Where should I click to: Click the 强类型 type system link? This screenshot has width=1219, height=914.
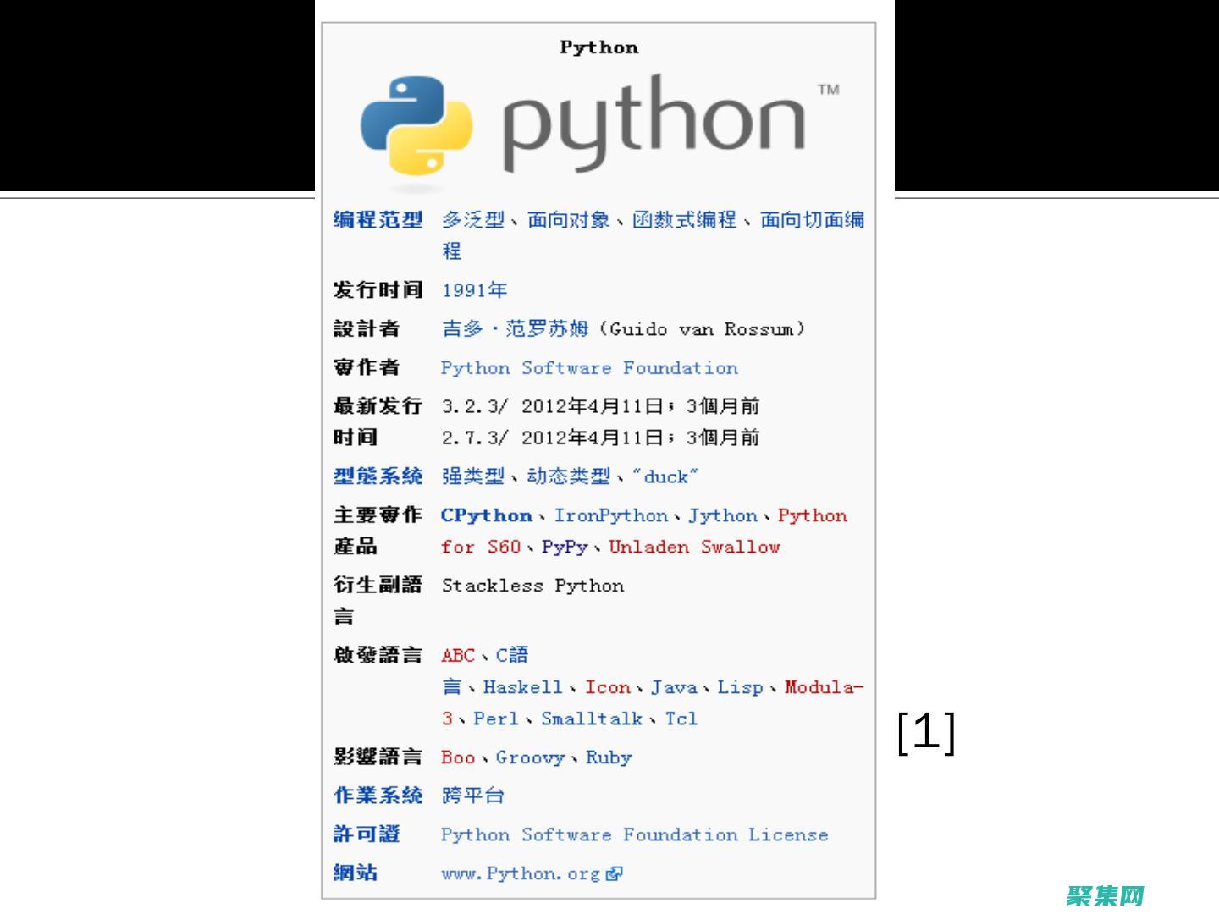(x=472, y=476)
